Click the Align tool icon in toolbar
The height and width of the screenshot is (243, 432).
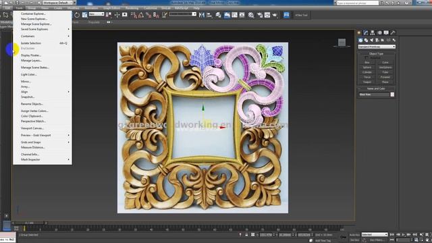(209, 15)
